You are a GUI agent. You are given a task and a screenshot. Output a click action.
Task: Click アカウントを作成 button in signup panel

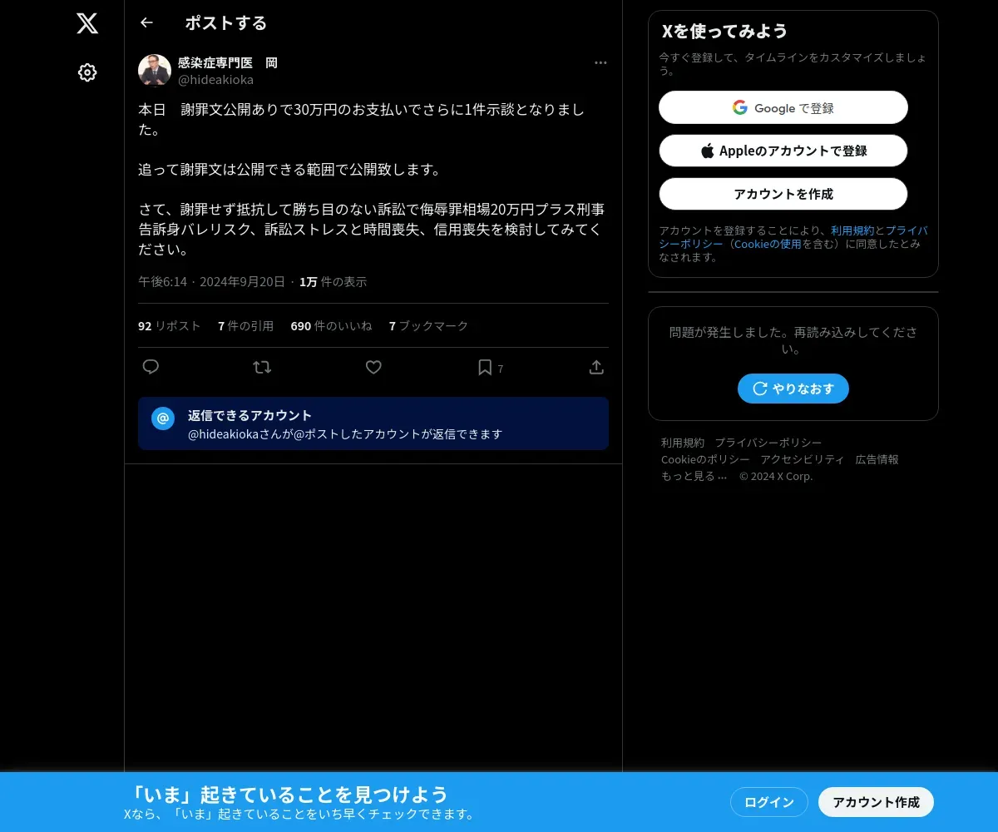pyautogui.click(x=783, y=194)
